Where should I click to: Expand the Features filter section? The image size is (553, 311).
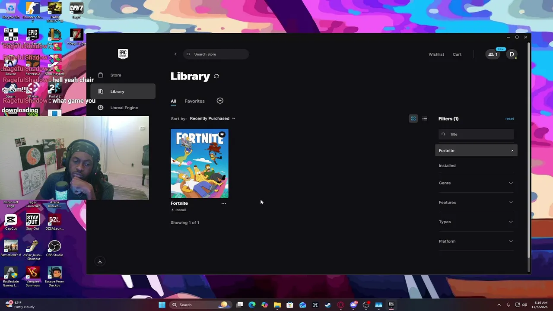pos(476,202)
